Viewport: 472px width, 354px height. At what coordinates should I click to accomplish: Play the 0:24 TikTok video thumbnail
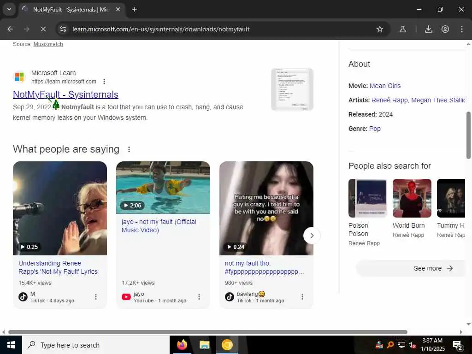tap(266, 208)
